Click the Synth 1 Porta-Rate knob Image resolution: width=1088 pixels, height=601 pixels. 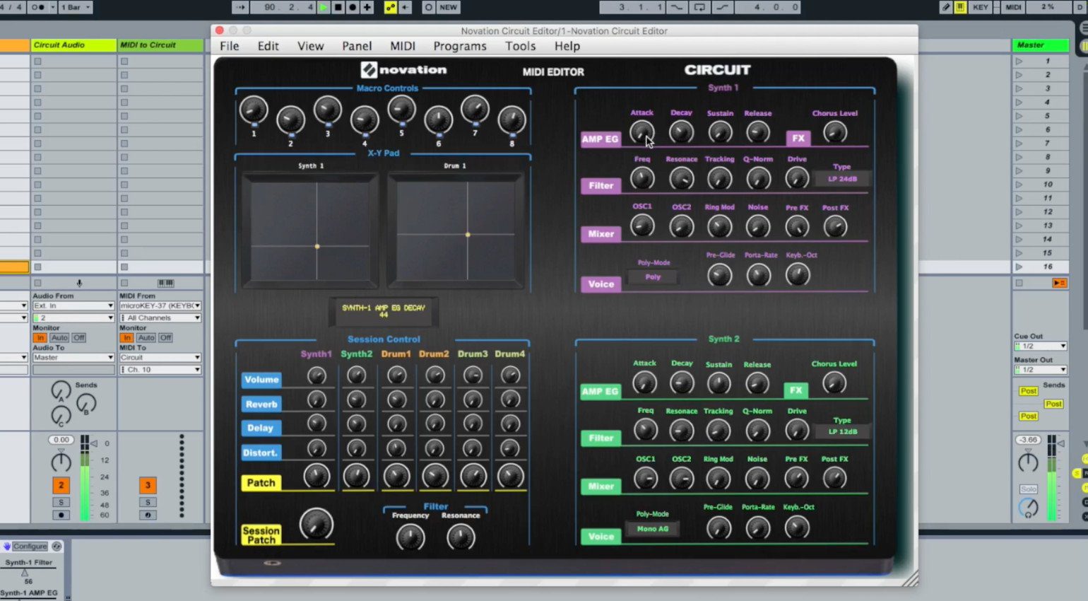pos(759,275)
